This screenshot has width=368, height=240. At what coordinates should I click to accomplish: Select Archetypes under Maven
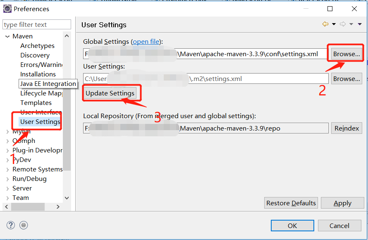tap(37, 46)
